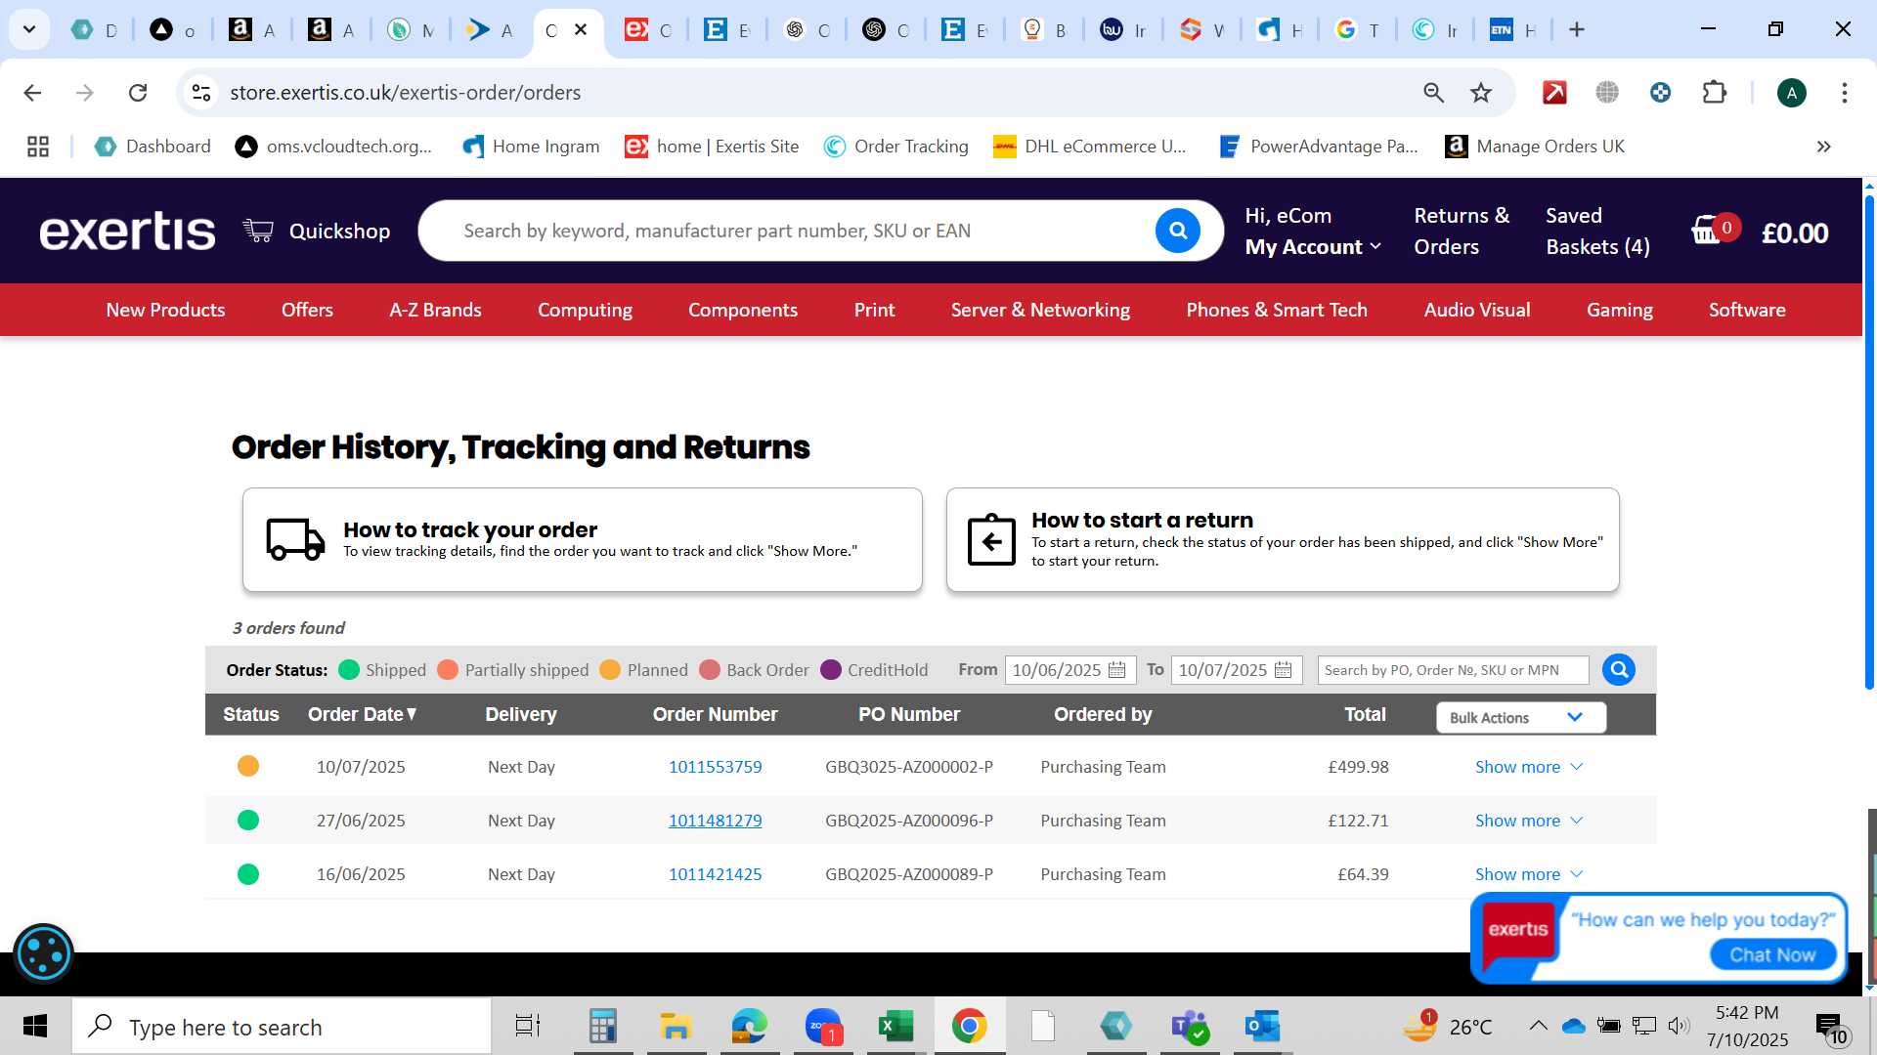Open the Chrome three-dot menu
The width and height of the screenshot is (1877, 1055).
(1844, 93)
